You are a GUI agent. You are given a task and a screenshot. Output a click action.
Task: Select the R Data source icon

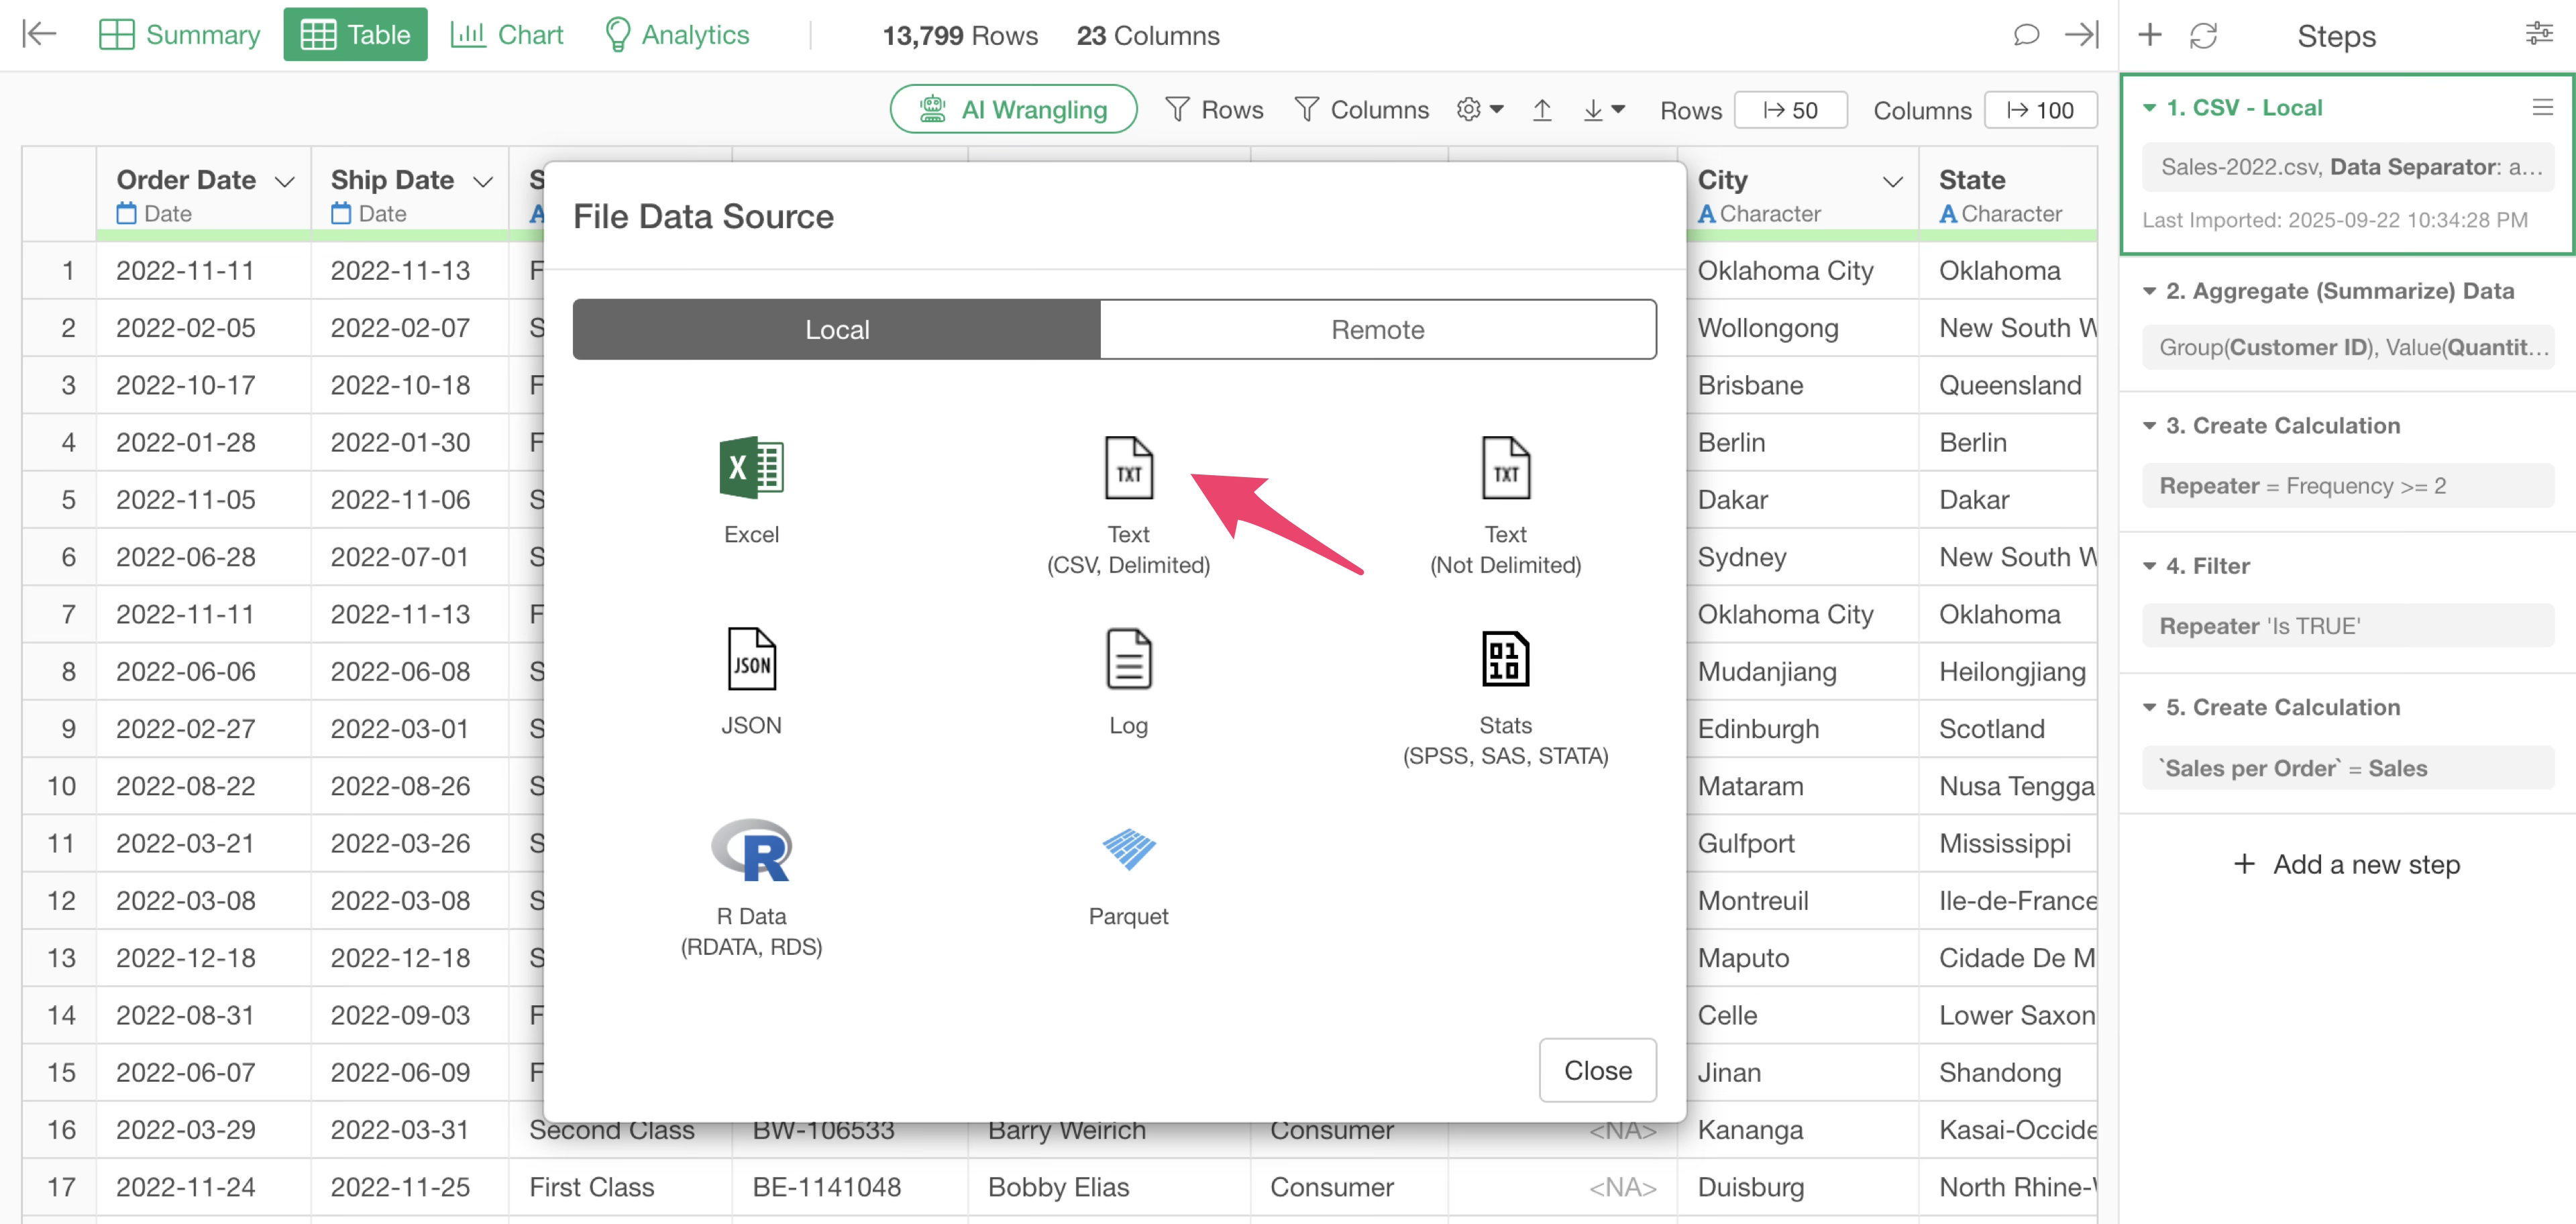(x=751, y=850)
